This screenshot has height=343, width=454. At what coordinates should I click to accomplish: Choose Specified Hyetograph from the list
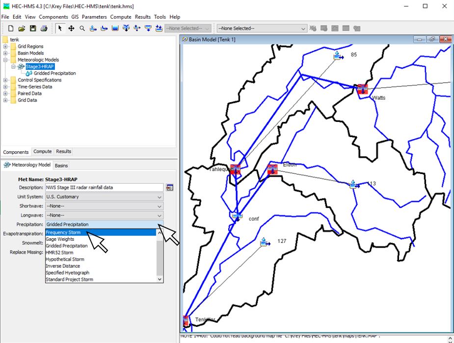(x=101, y=273)
